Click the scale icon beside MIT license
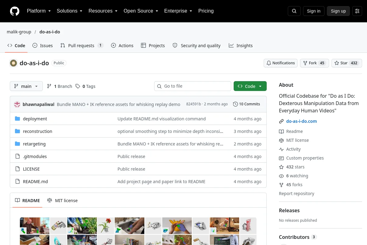The width and height of the screenshot is (367, 245). [x=281, y=140]
